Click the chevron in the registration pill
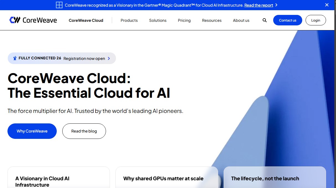The width and height of the screenshot is (336, 188). coord(109,59)
